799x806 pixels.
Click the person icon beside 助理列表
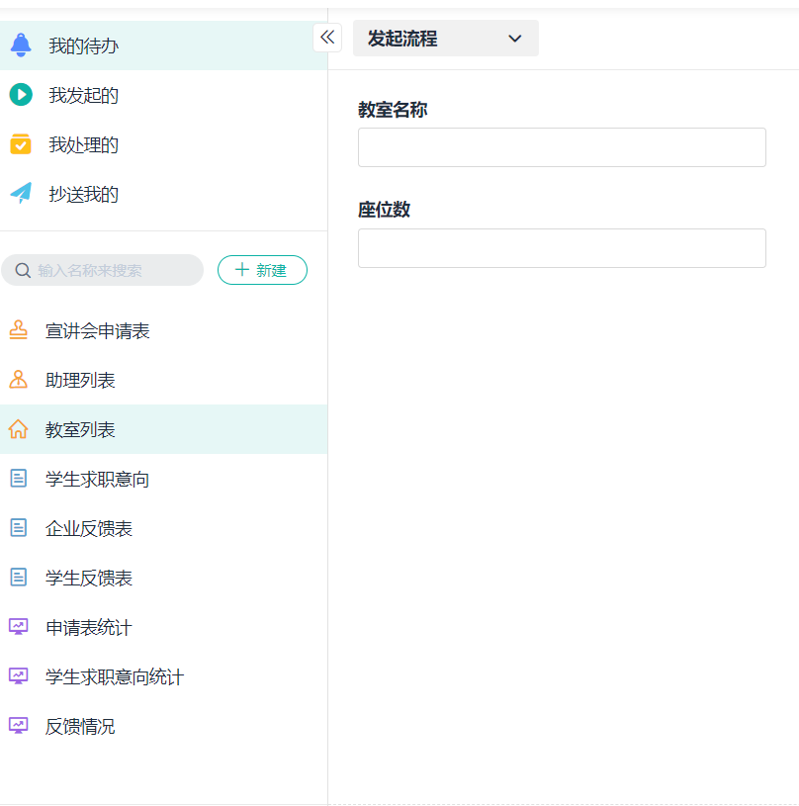18,380
